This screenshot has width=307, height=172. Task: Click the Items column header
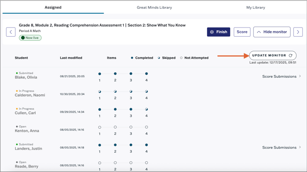pos(112,58)
